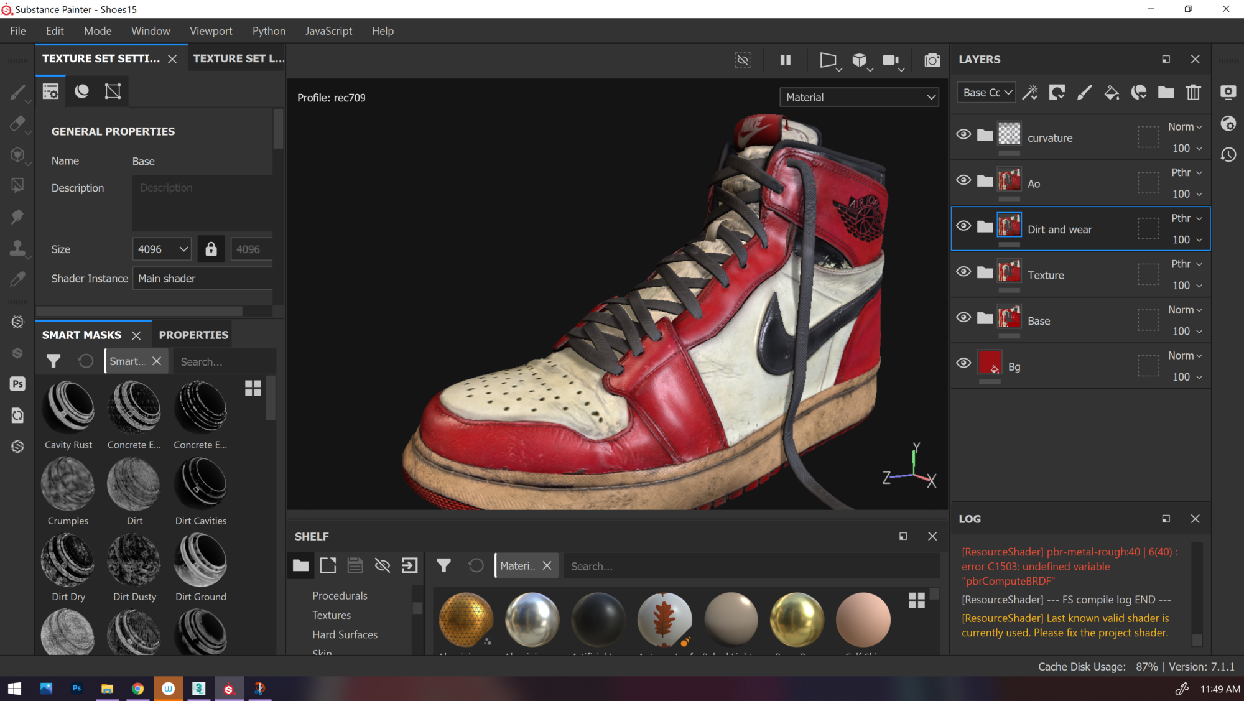Screen dimensions: 1244x701
Task: Add a fill layer with bucket icon
Action: (x=1112, y=93)
